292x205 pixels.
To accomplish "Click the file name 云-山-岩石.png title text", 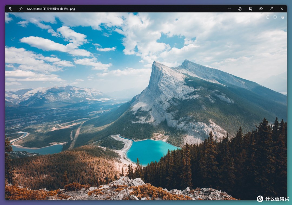I will (65, 9).
